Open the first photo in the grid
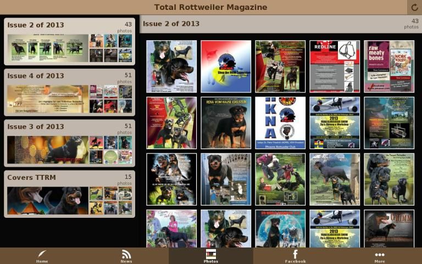The image size is (422, 264). (171, 66)
